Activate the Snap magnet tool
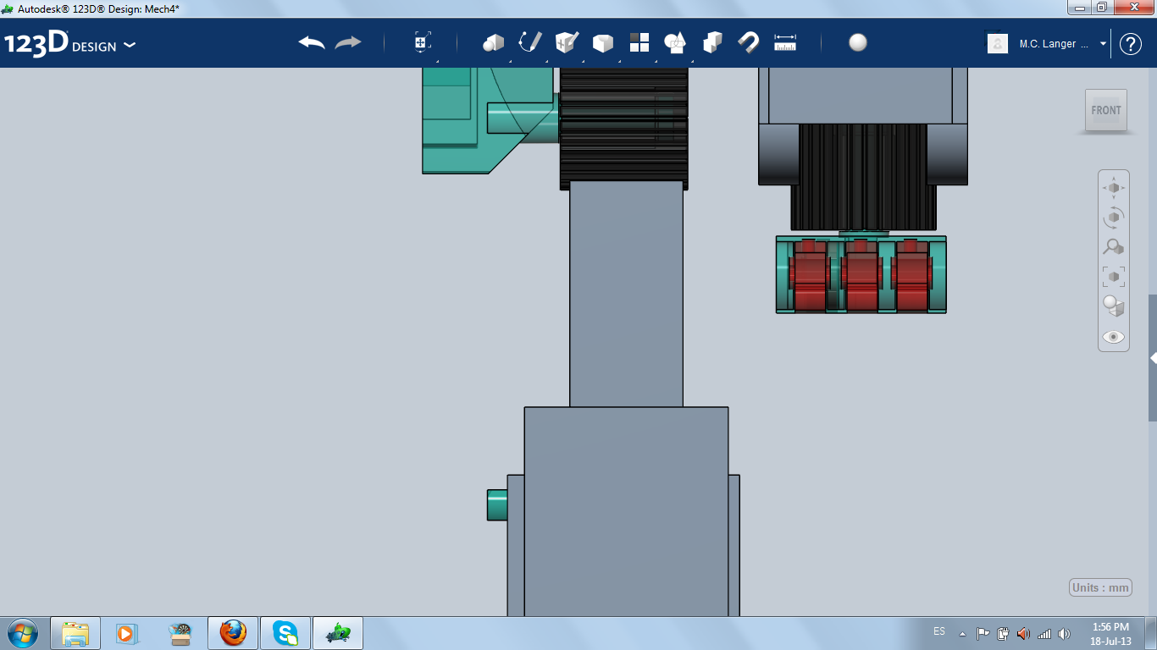This screenshot has height=650, width=1157. pyautogui.click(x=748, y=42)
